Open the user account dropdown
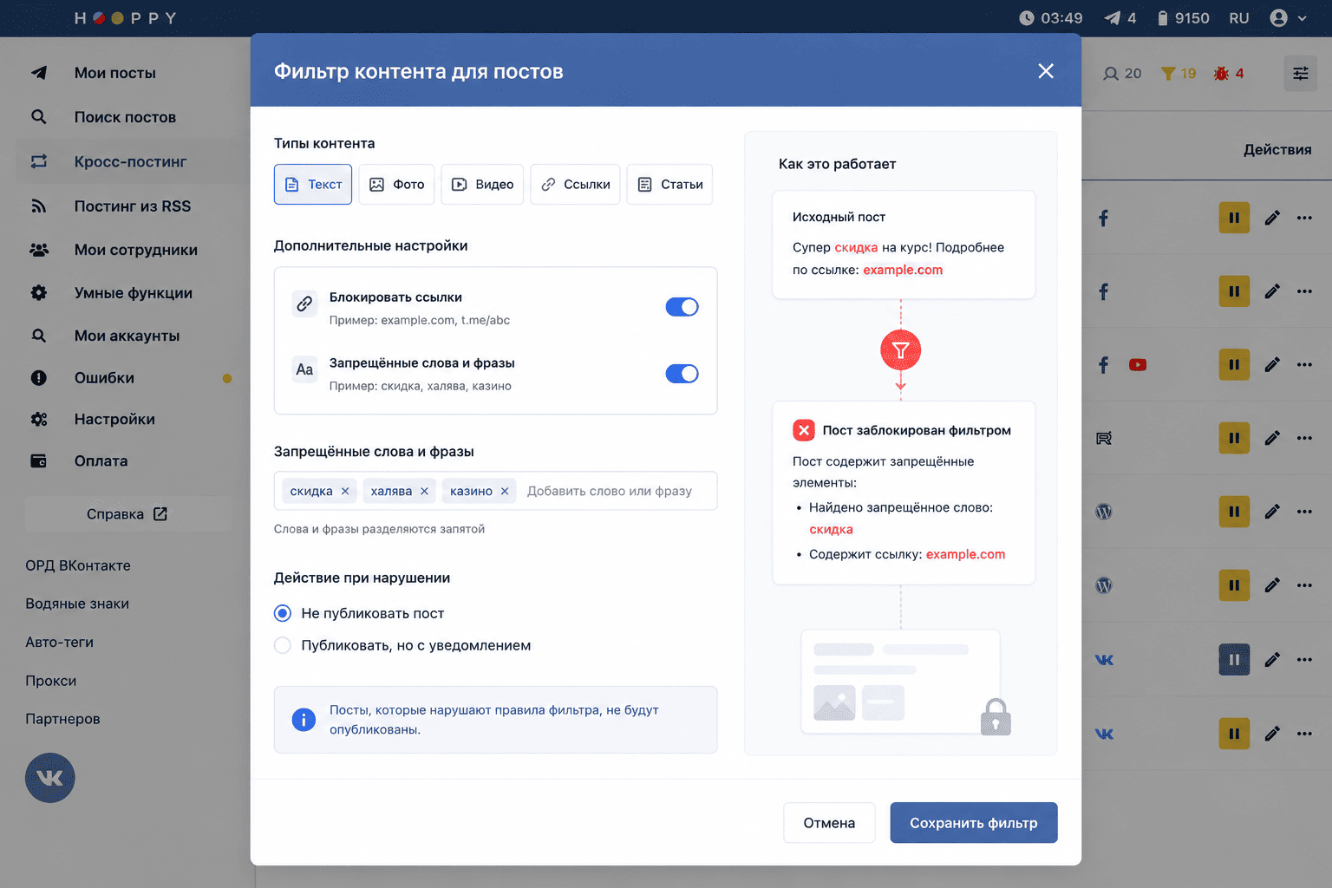 (x=1288, y=18)
